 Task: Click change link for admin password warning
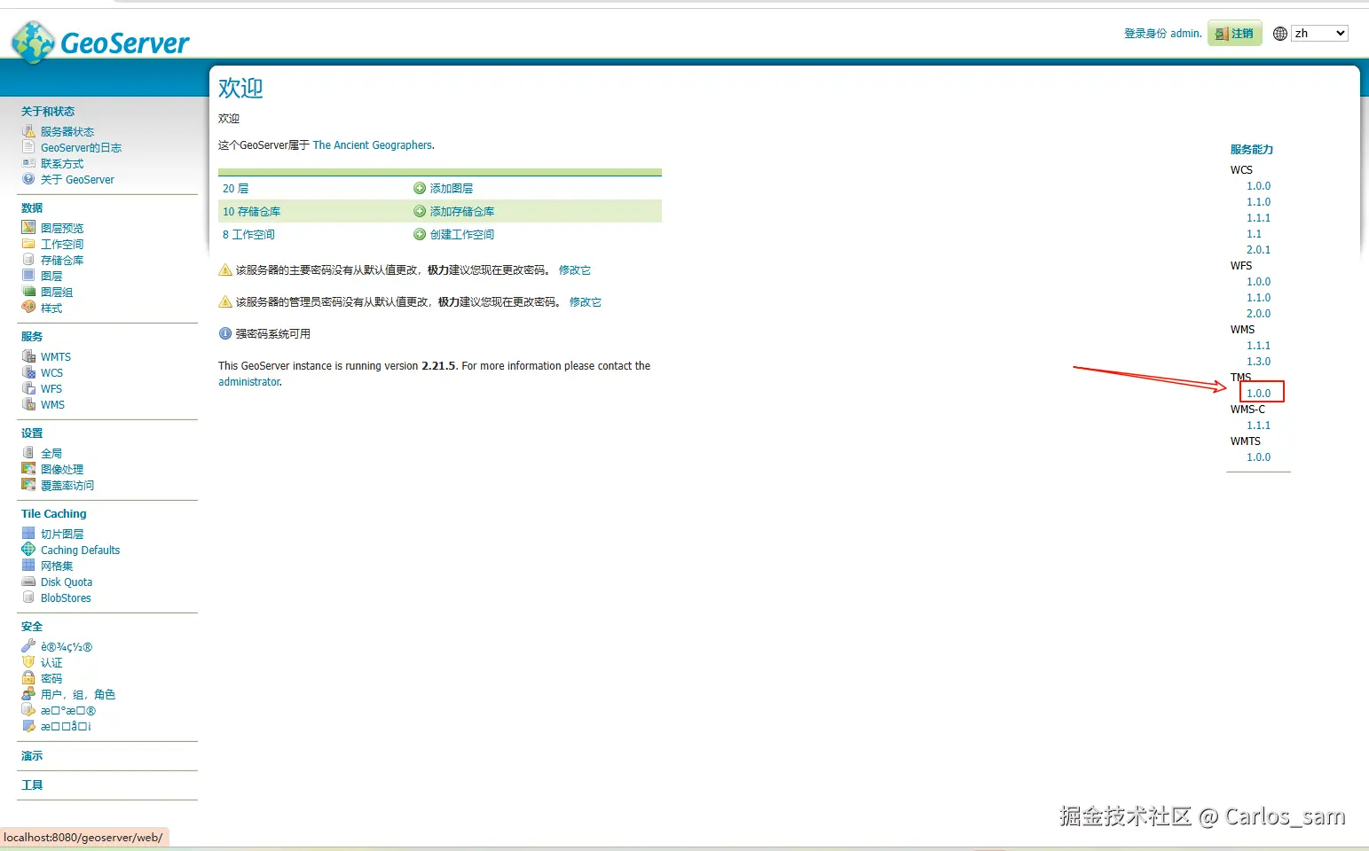(586, 302)
